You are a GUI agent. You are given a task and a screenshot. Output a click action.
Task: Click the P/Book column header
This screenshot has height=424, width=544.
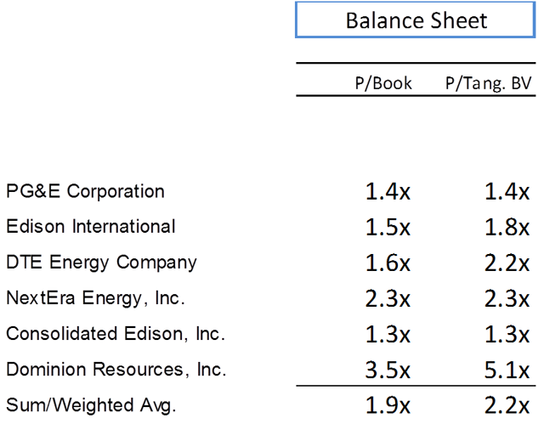(x=383, y=83)
